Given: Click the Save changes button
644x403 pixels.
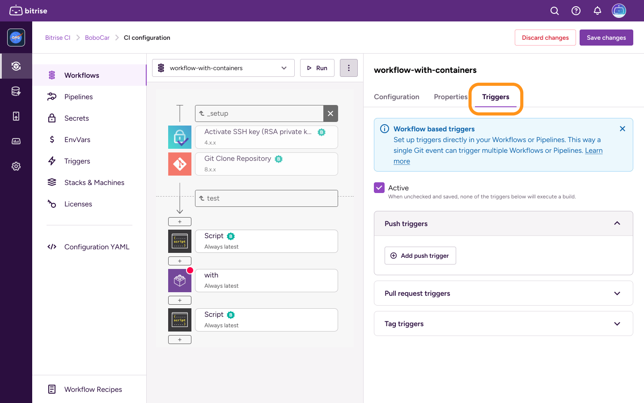Looking at the screenshot, I should pos(606,38).
